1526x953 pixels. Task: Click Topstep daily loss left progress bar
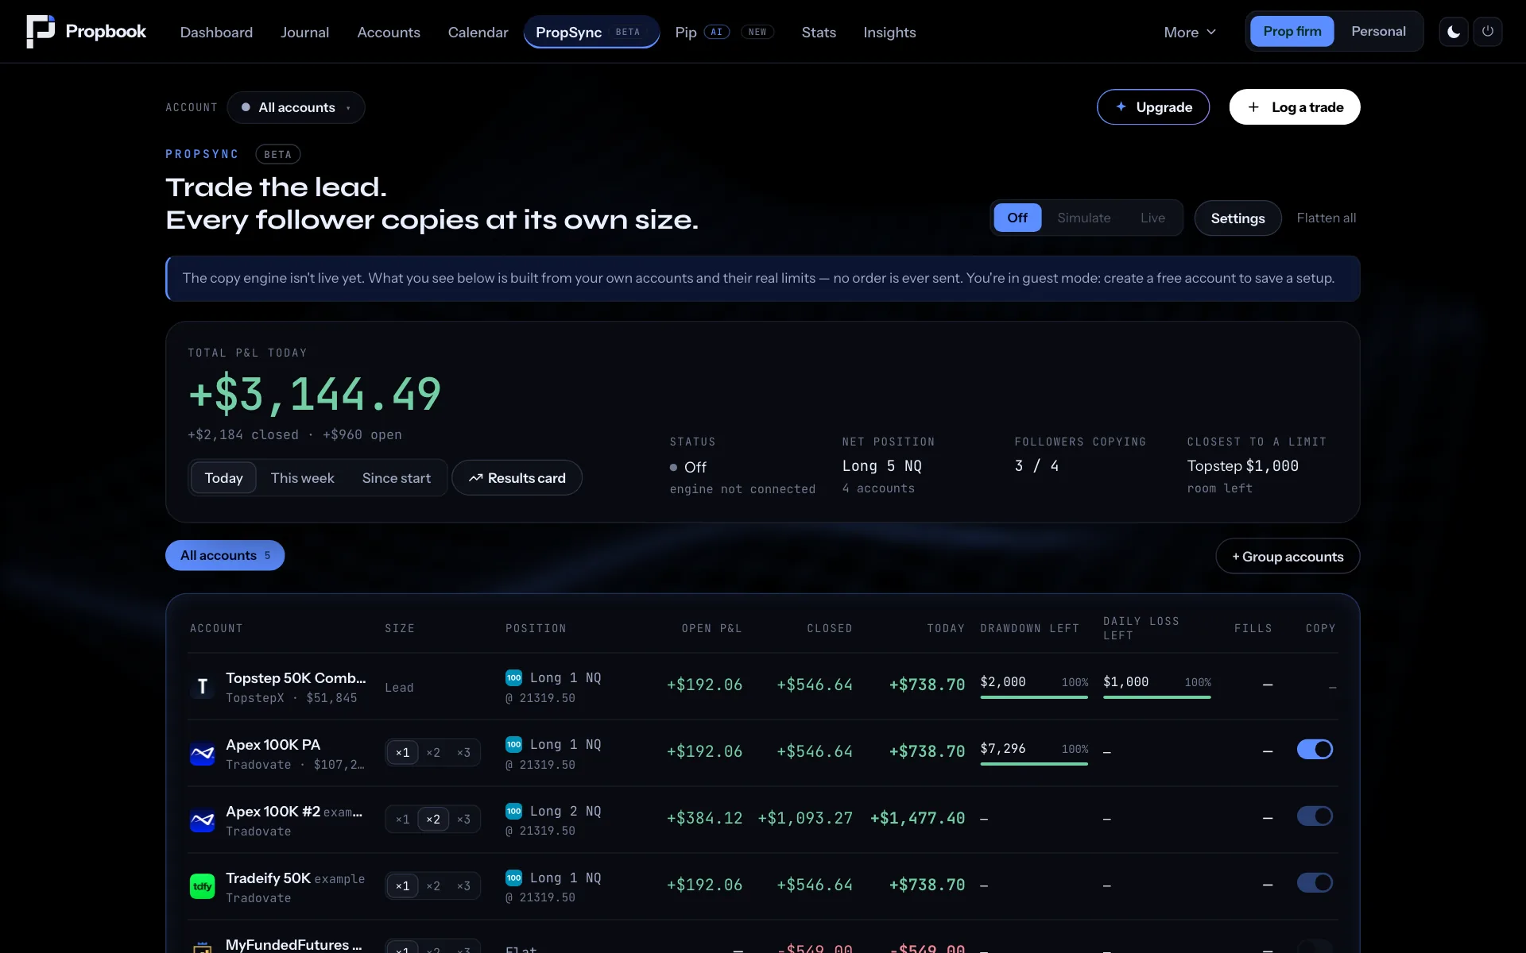(x=1157, y=697)
